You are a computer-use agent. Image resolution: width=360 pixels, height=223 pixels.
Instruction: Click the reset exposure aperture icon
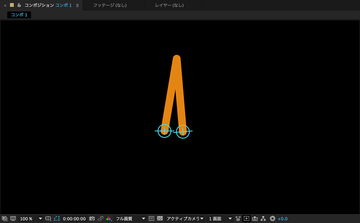(x=272, y=219)
